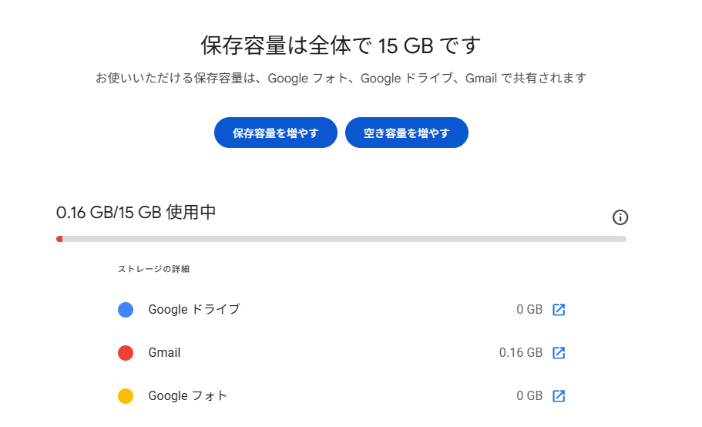Click the 0.16 GB/15 GB 使用中 text

click(x=136, y=213)
